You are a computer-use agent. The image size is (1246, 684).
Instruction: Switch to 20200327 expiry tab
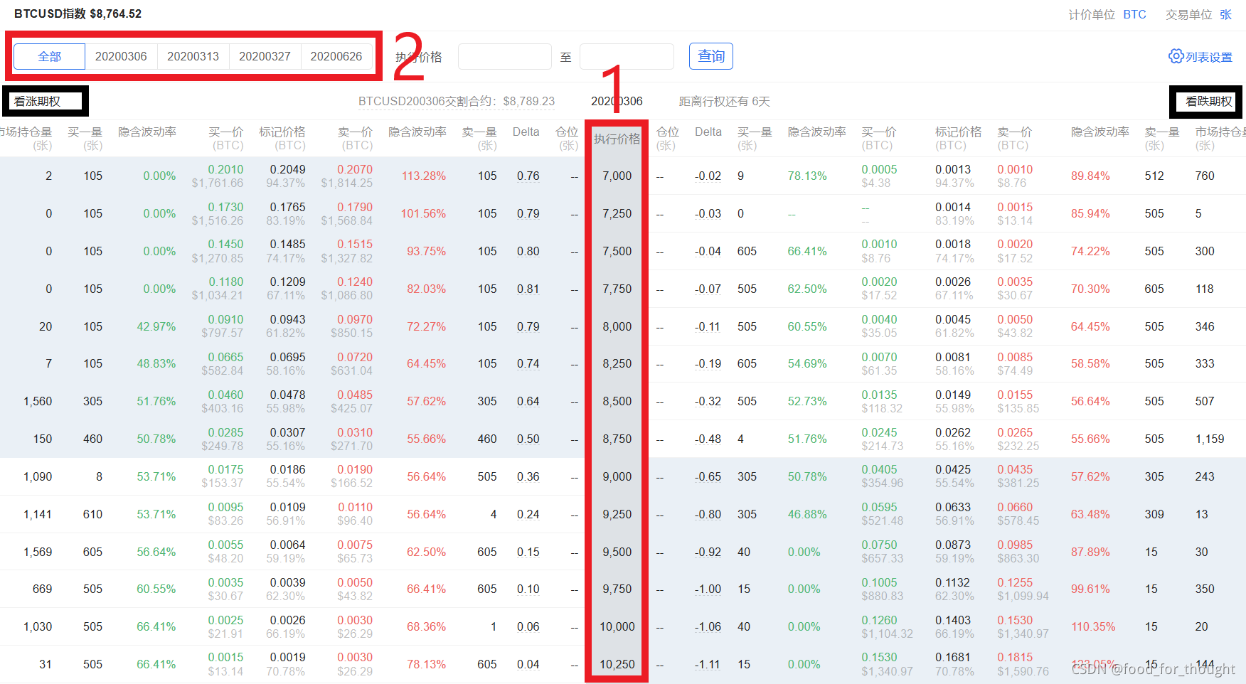tap(265, 56)
